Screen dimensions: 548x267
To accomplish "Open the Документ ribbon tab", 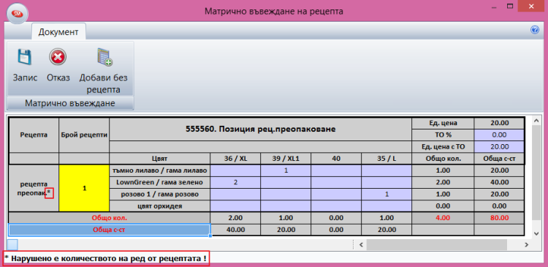I will [x=58, y=32].
